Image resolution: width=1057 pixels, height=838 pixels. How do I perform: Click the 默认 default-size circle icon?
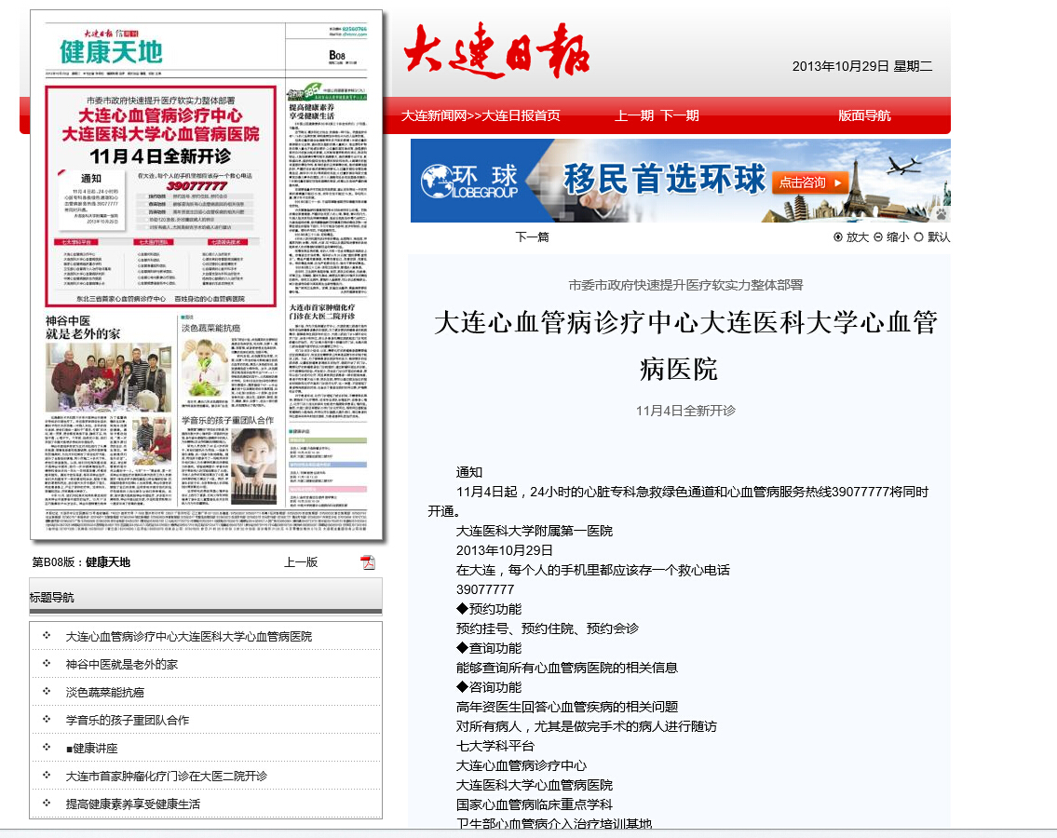(919, 237)
